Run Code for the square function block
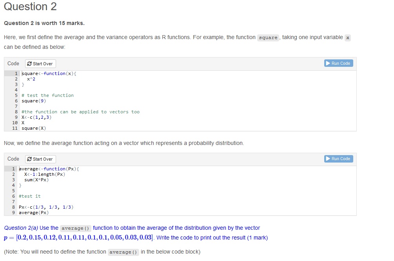The image size is (394, 261). click(x=338, y=63)
